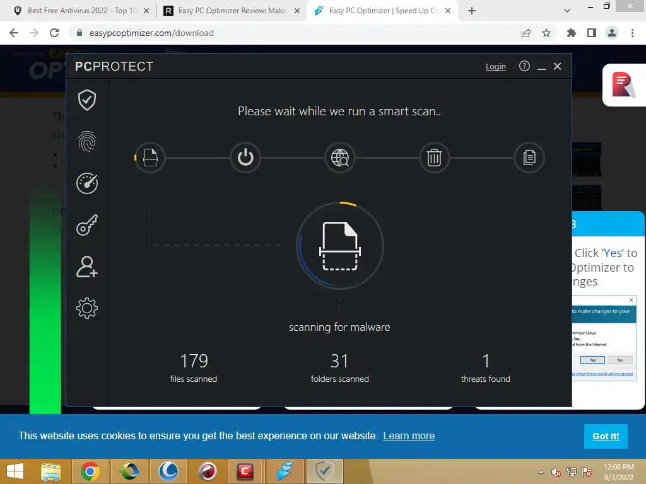Click the 1 threats found counter
This screenshot has width=646, height=484.
(486, 368)
